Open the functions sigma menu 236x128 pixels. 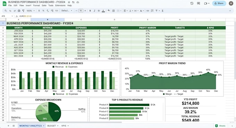pyautogui.click(x=162, y=11)
